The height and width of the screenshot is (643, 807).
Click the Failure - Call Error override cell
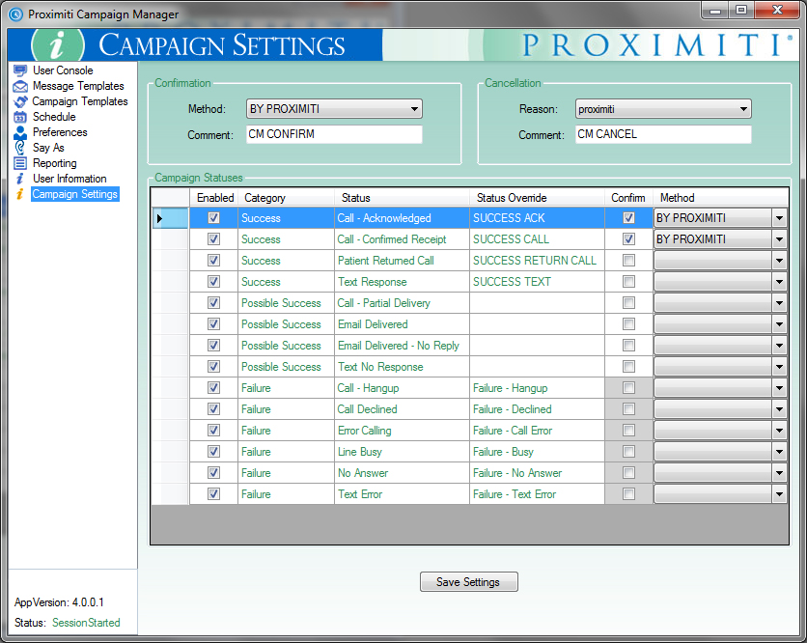(537, 431)
